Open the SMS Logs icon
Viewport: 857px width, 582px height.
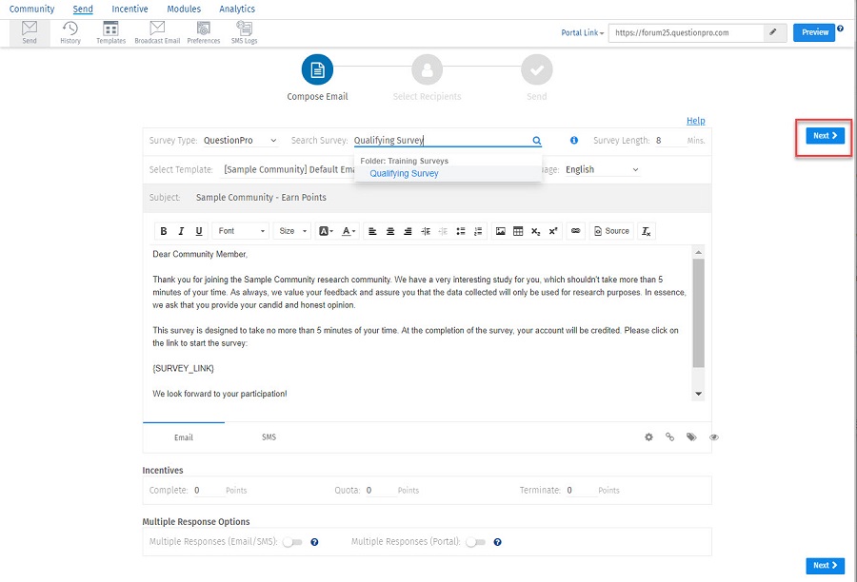tap(245, 32)
